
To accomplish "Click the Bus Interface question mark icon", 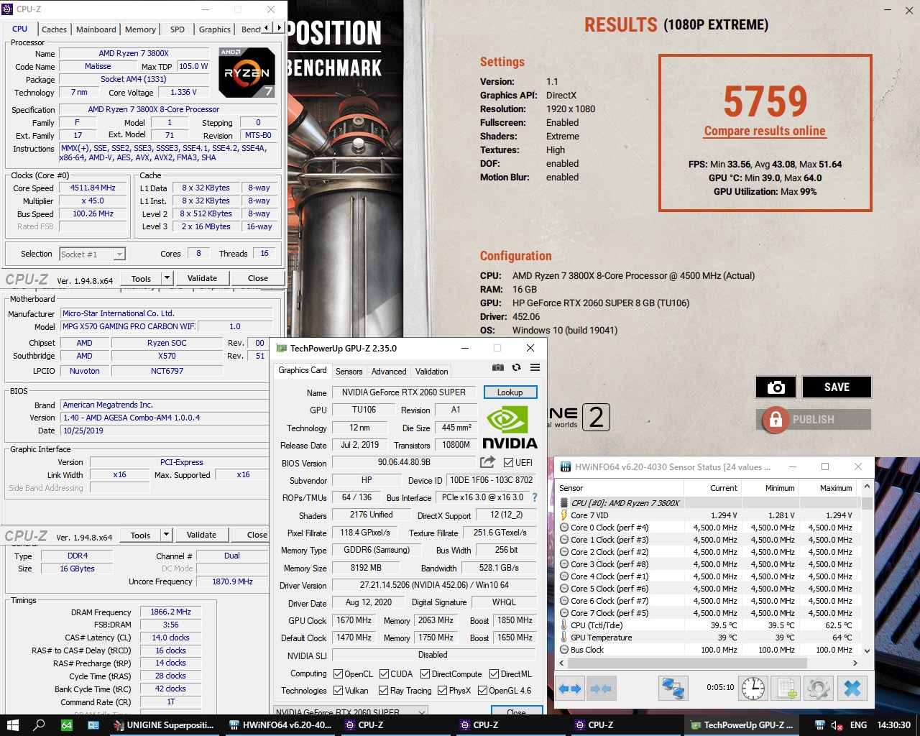I will point(535,497).
